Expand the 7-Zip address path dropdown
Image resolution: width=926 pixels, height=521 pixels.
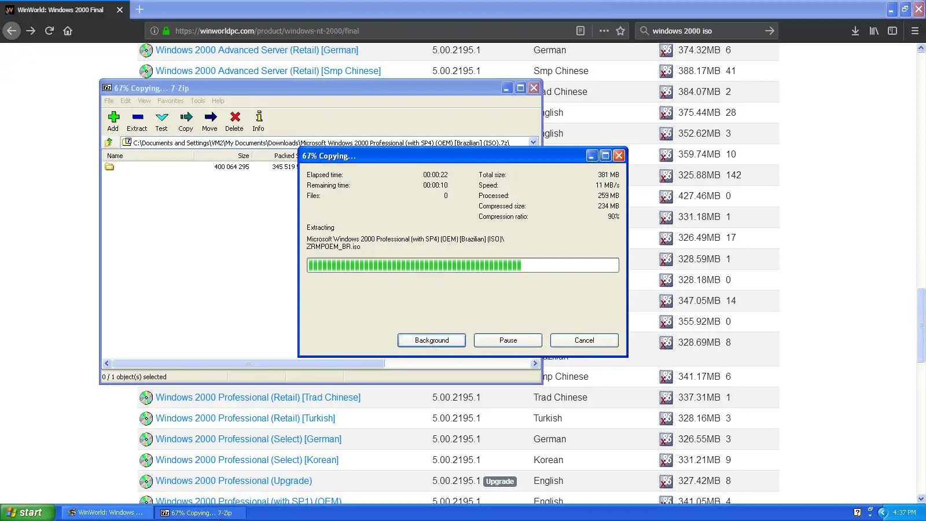pos(533,142)
